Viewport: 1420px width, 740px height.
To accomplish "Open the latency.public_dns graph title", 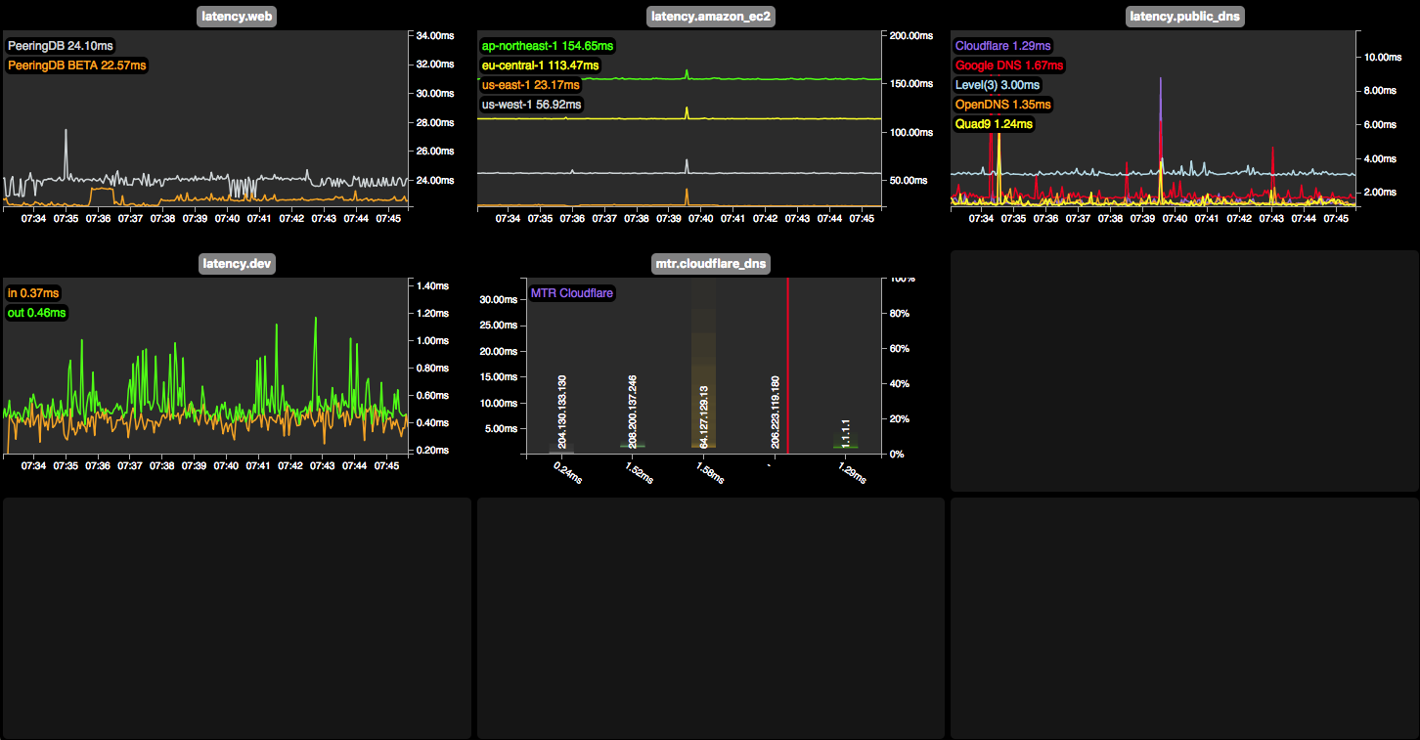I will [x=1185, y=16].
